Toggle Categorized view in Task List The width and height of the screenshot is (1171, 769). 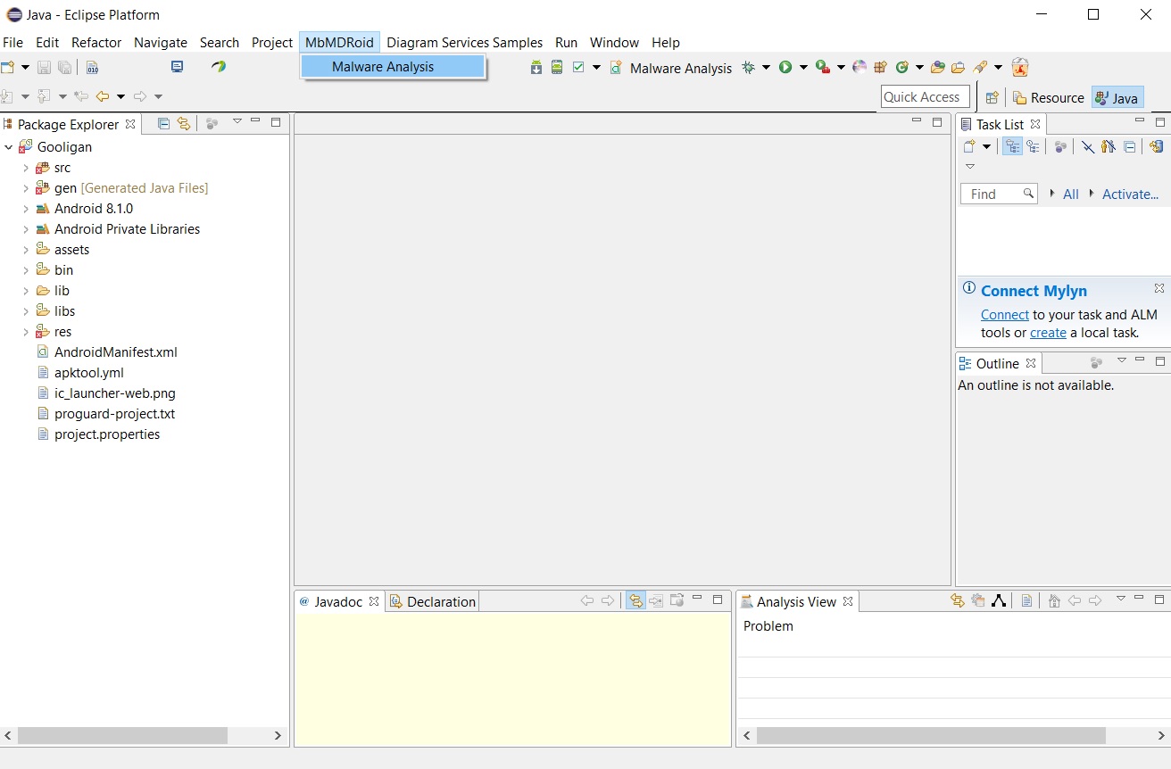[x=1012, y=147]
